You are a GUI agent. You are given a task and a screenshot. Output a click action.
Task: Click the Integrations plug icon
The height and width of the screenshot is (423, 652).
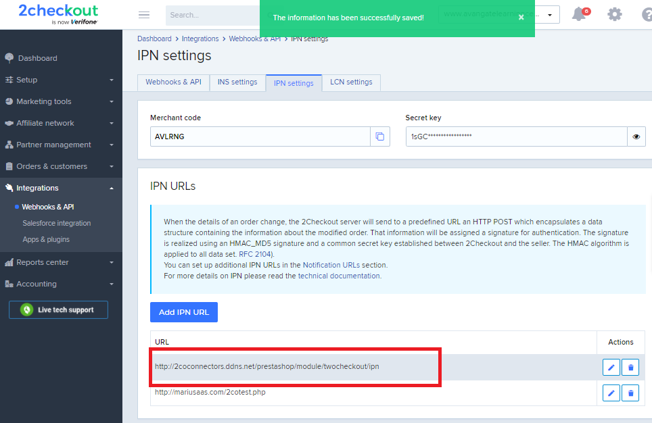coord(9,188)
